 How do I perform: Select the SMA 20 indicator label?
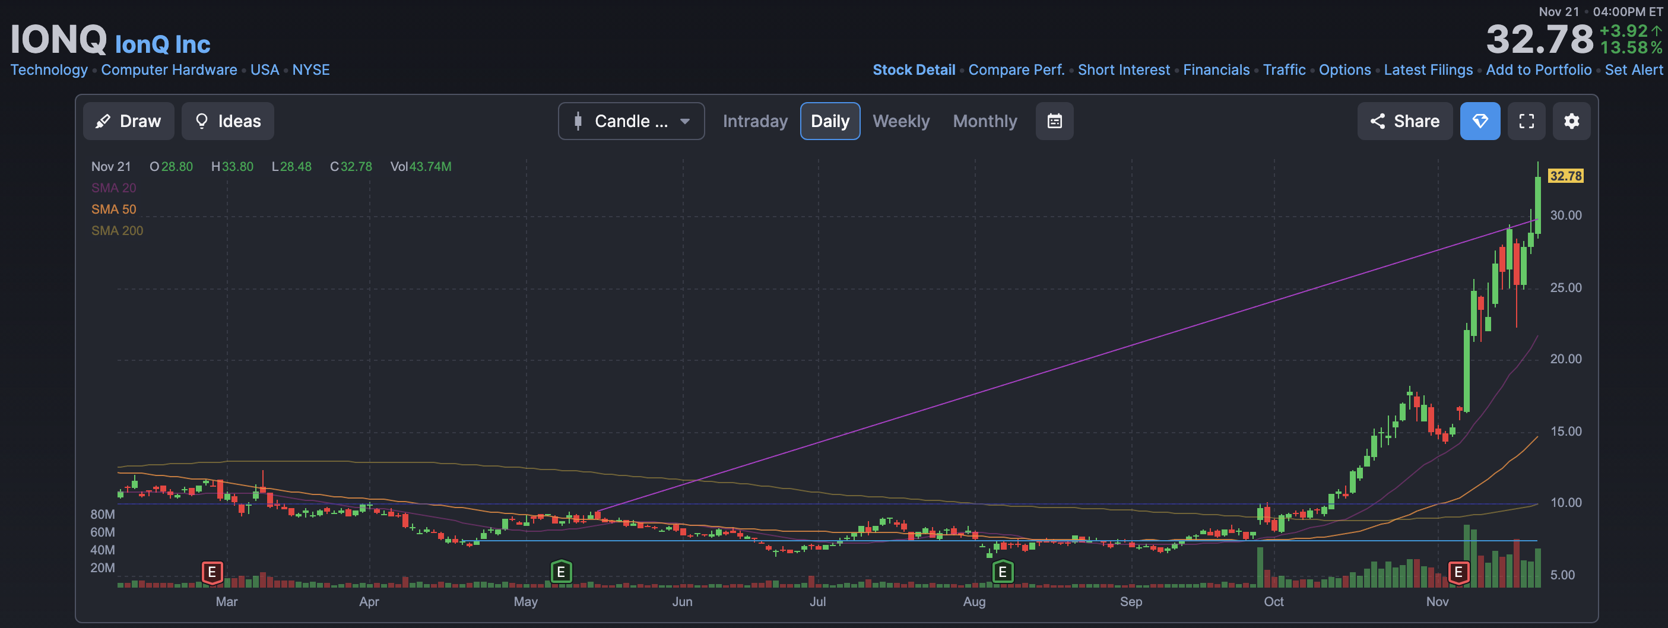click(113, 188)
